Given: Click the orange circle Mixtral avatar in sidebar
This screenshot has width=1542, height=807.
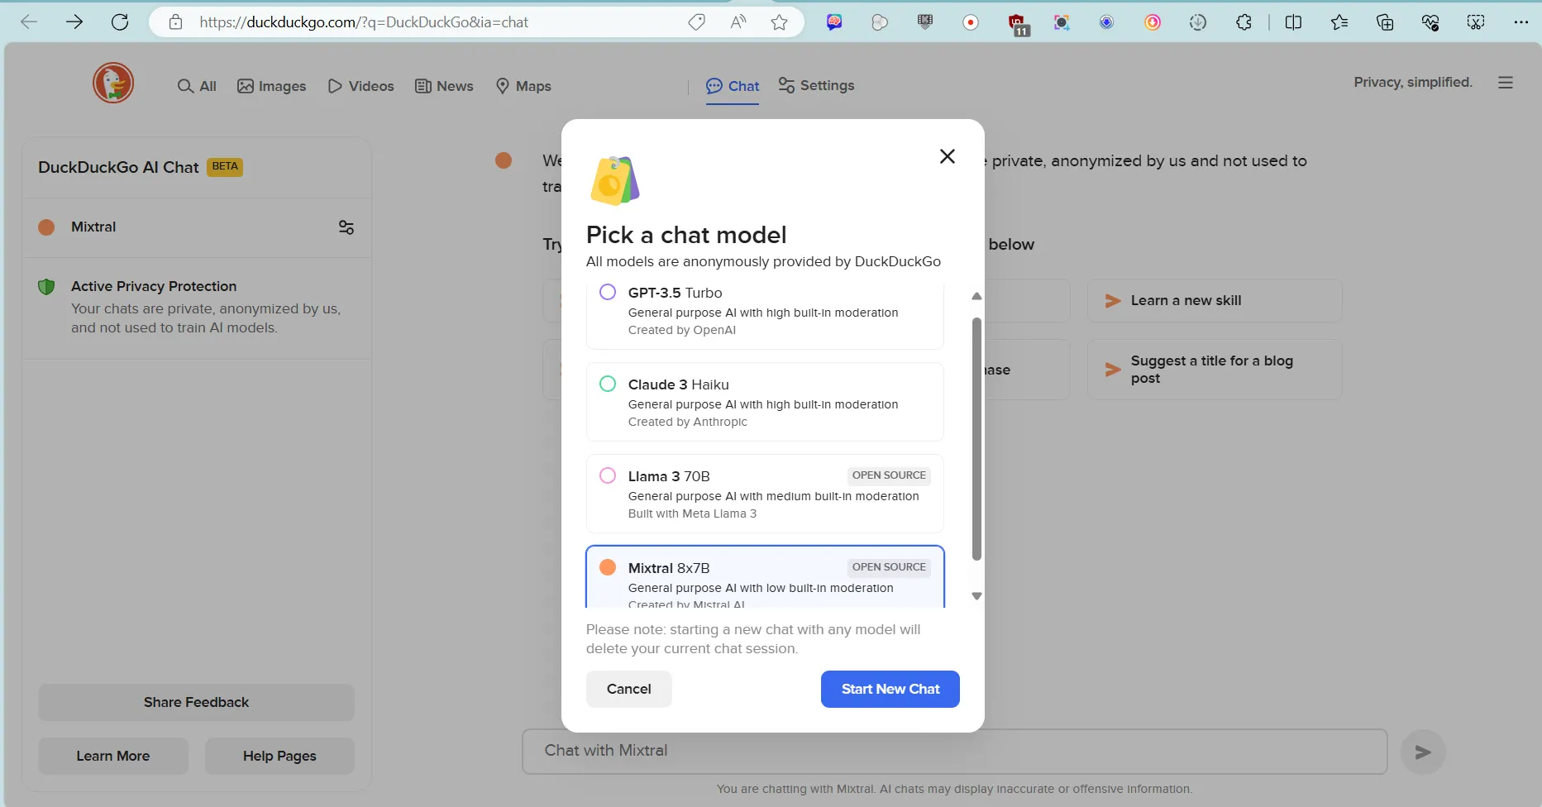Looking at the screenshot, I should tap(46, 227).
